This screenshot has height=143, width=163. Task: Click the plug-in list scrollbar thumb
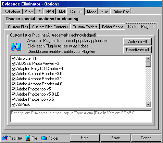[148, 64]
